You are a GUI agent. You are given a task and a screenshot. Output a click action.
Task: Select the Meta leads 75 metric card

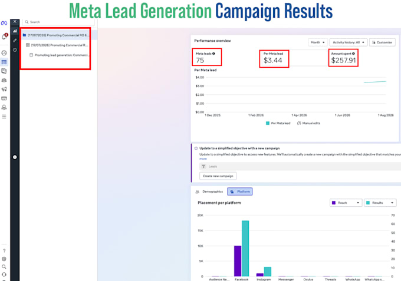pos(206,57)
